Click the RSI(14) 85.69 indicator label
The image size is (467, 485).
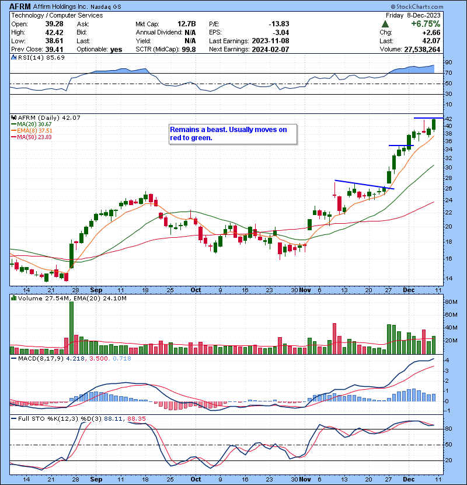click(41, 57)
